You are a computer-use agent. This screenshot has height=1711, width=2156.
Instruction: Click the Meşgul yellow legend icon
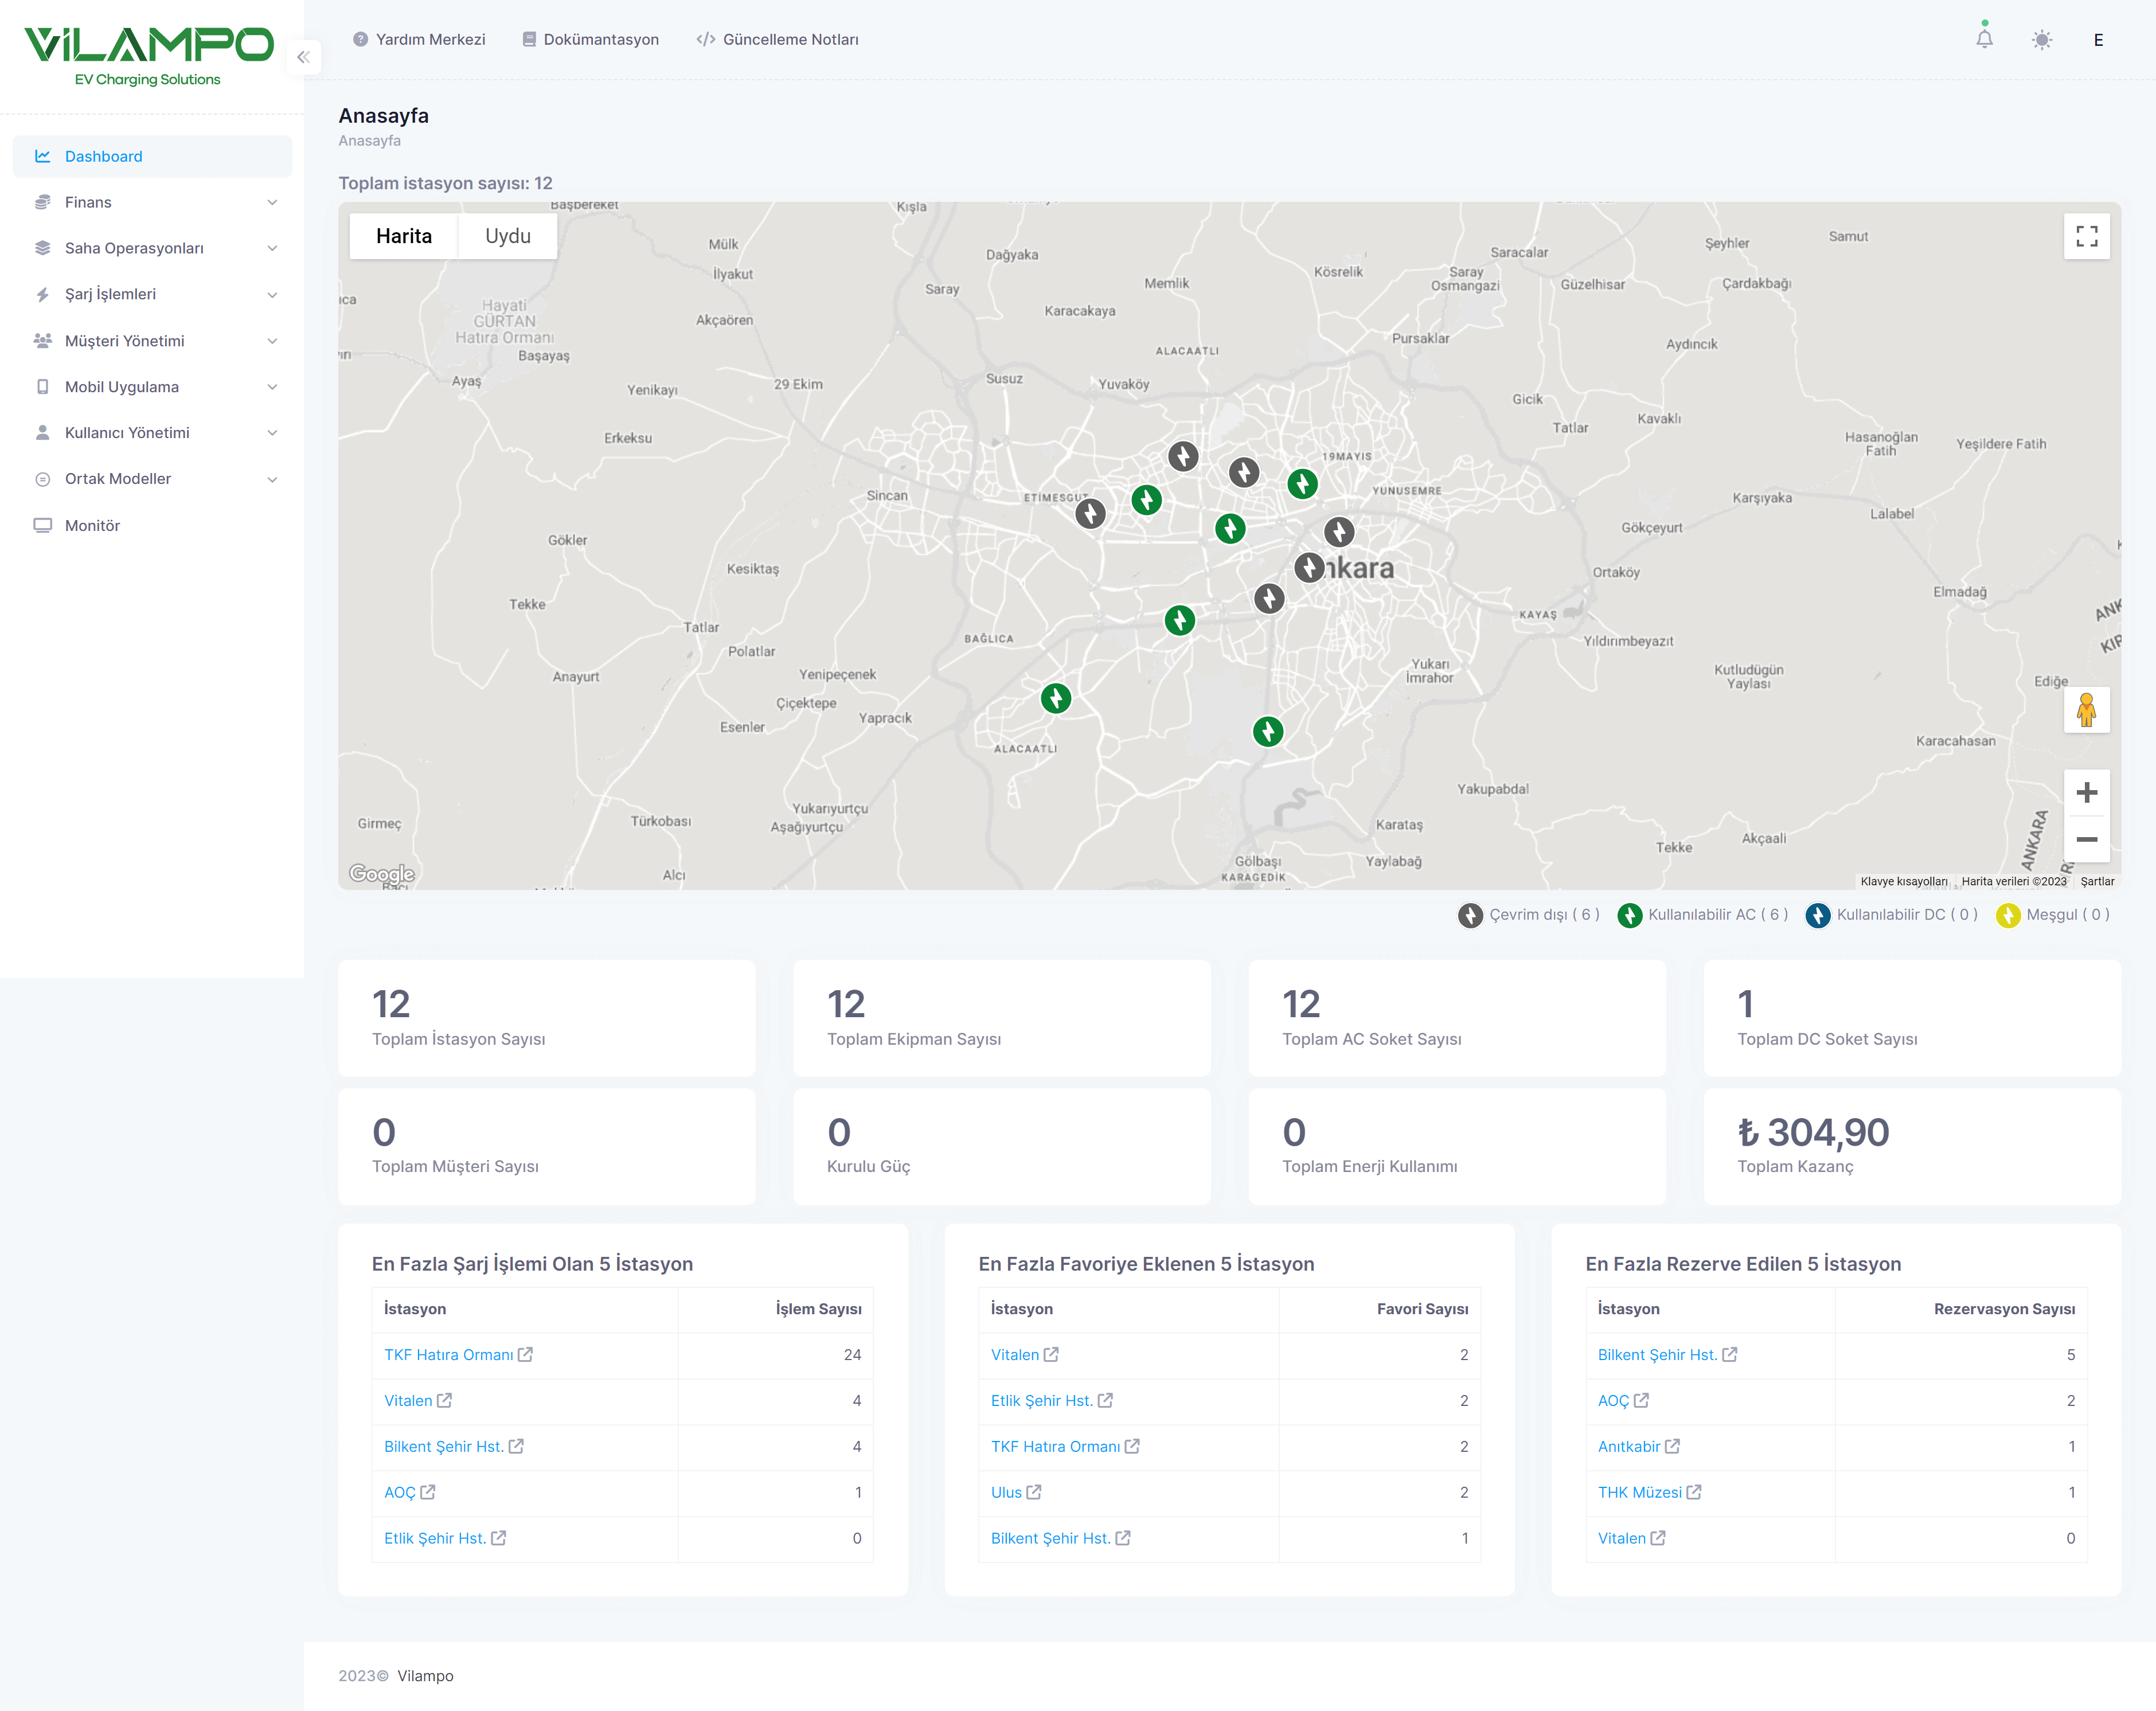(2008, 915)
